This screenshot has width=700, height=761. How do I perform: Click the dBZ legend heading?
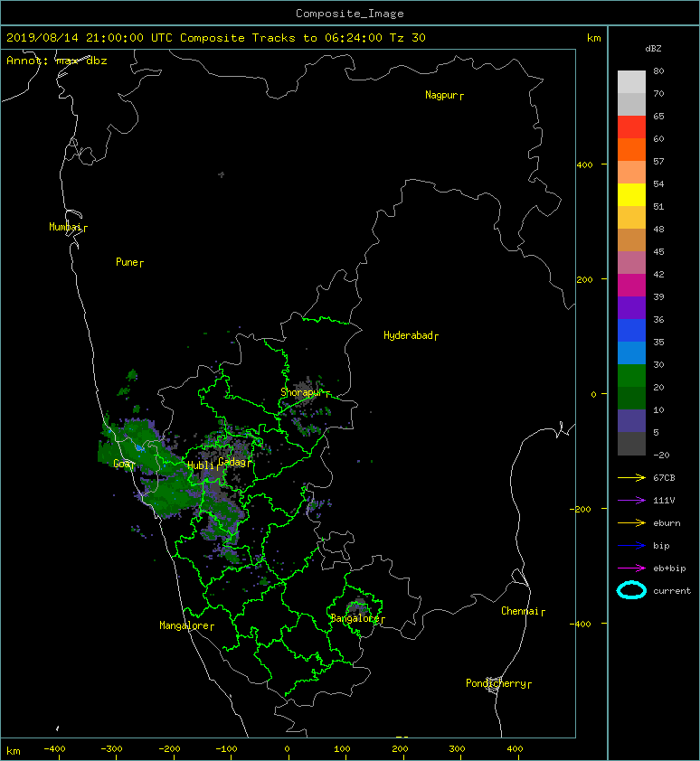(x=653, y=49)
